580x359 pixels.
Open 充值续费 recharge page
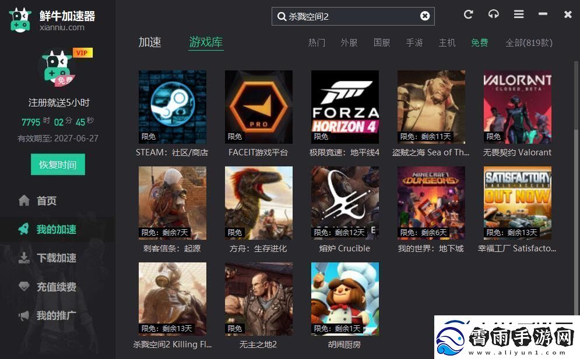click(57, 287)
